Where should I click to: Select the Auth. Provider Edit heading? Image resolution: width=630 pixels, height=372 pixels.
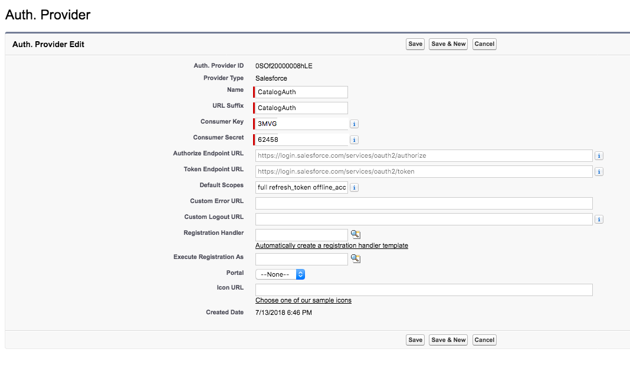coord(48,45)
